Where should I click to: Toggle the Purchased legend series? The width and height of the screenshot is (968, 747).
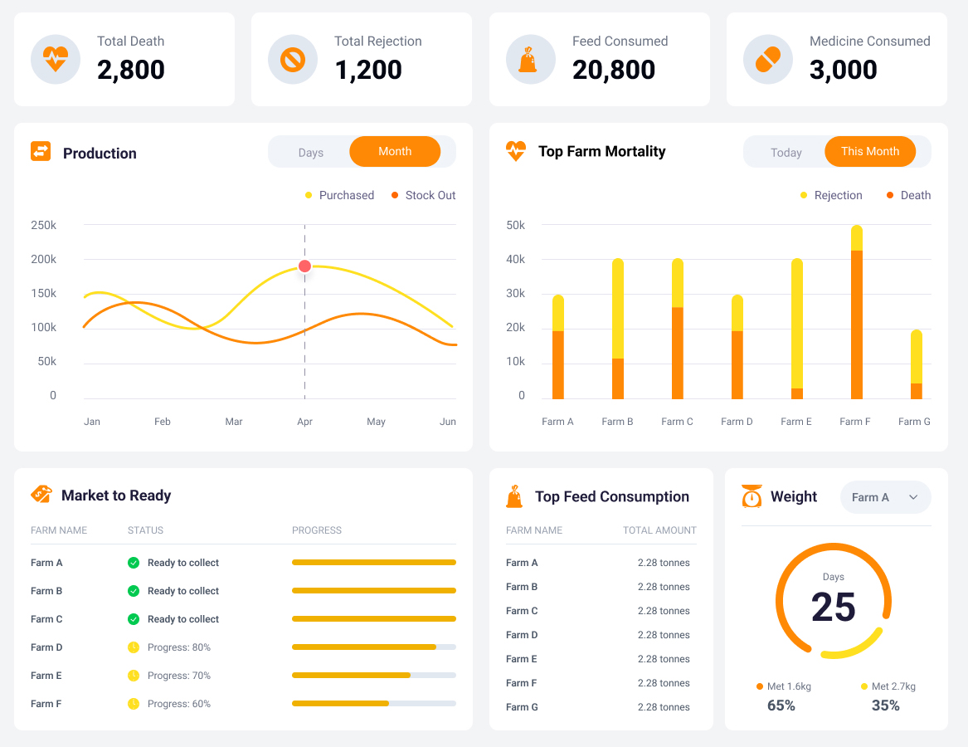[339, 195]
